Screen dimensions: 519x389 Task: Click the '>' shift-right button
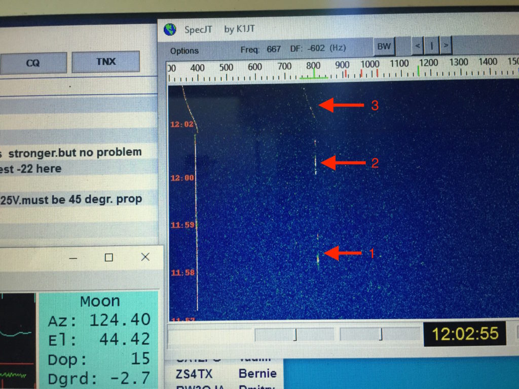pyautogui.click(x=446, y=45)
